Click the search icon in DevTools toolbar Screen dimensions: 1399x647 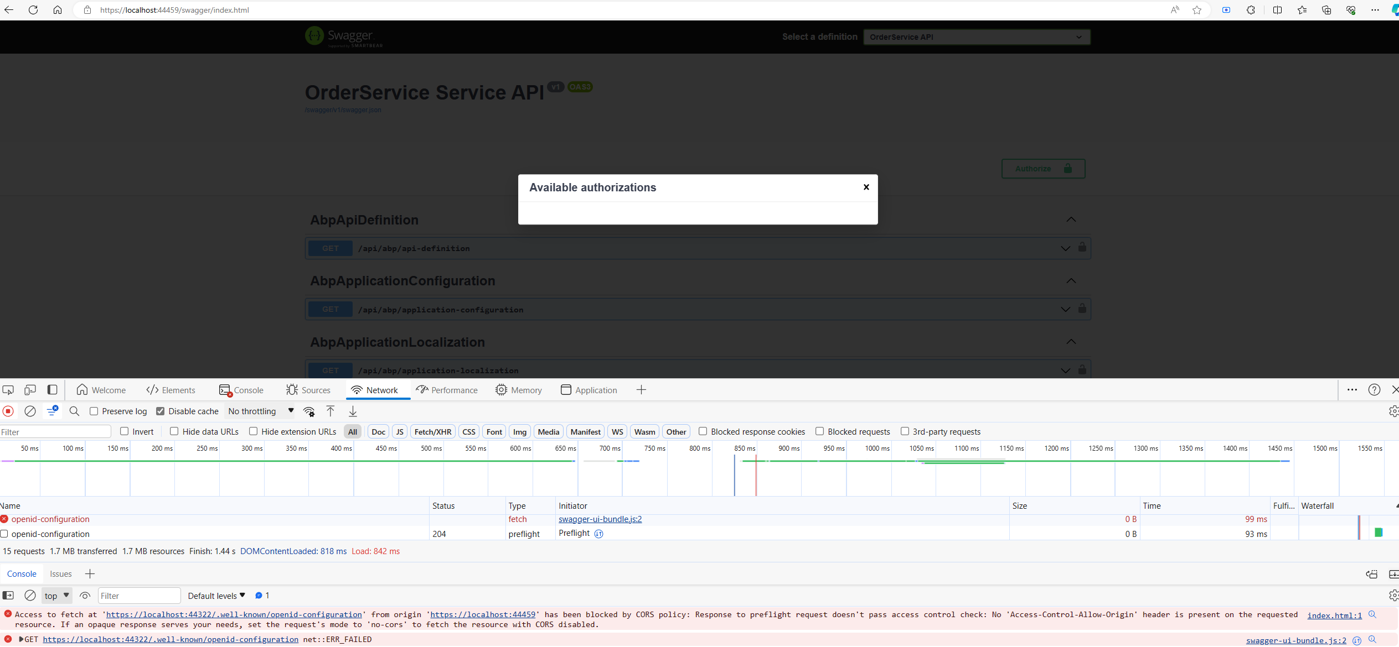coord(75,411)
